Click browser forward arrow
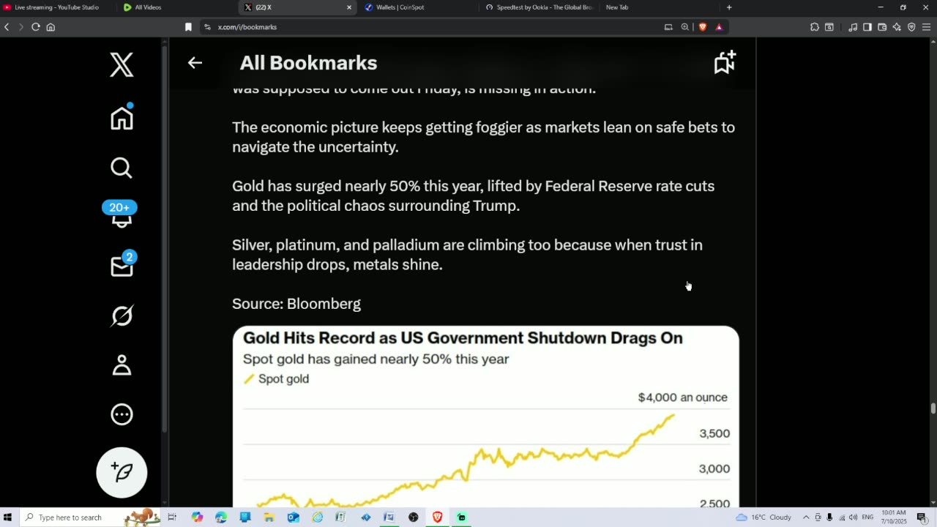 pyautogui.click(x=20, y=27)
